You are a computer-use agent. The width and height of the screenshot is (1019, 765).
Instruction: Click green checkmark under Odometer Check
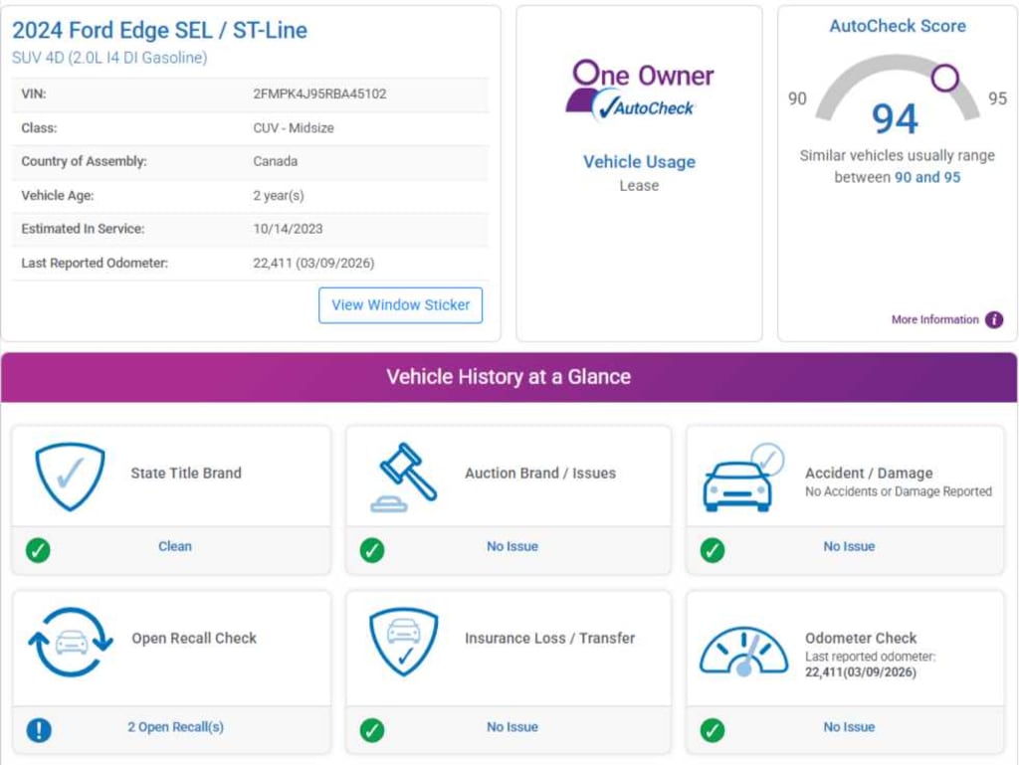pos(713,729)
